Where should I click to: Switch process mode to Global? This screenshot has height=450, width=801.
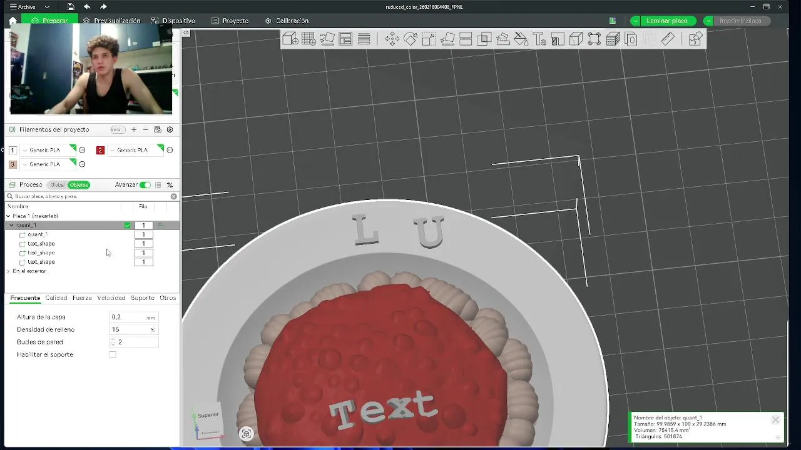coord(57,185)
